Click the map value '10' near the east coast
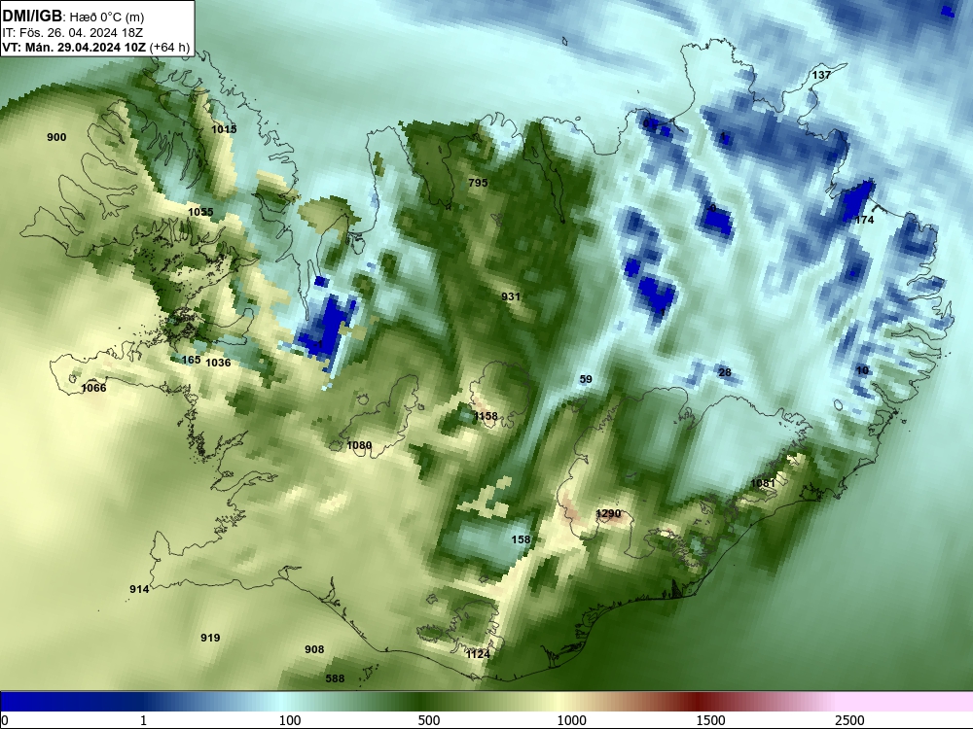Image resolution: width=973 pixels, height=729 pixels. 862,370
